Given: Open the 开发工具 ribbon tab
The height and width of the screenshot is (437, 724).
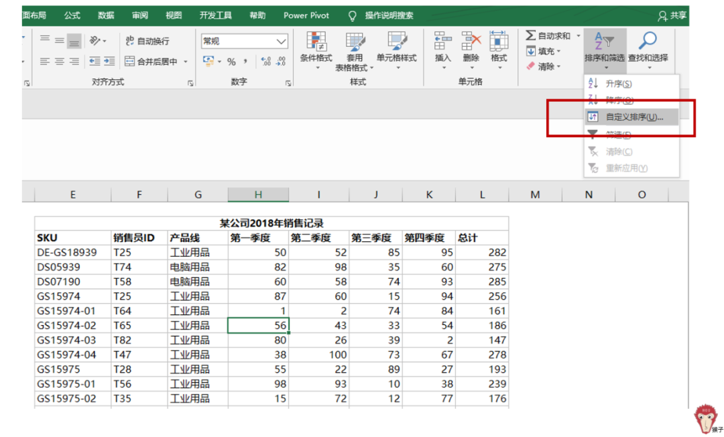Looking at the screenshot, I should coord(216,15).
